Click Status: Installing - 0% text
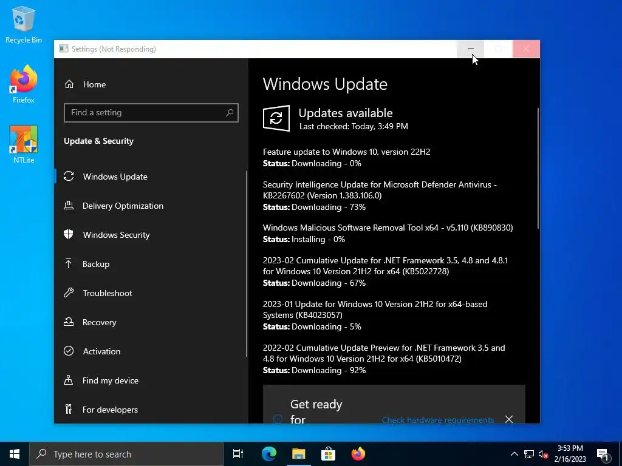 pyautogui.click(x=304, y=239)
